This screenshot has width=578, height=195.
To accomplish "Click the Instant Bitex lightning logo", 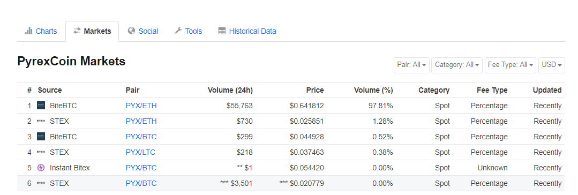I will point(41,168).
